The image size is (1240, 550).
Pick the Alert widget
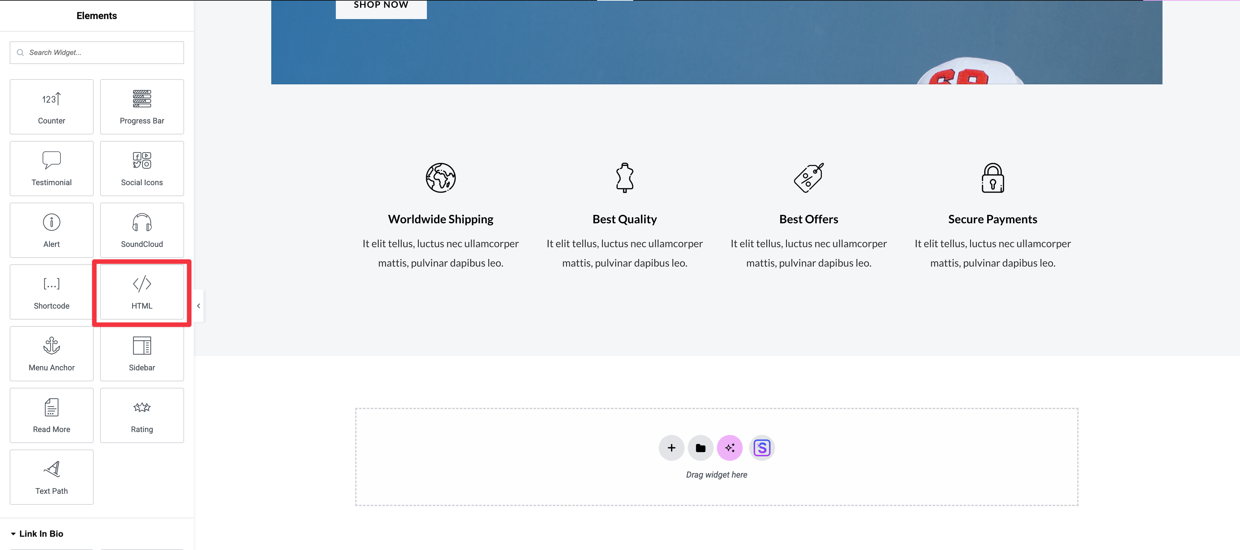52,230
